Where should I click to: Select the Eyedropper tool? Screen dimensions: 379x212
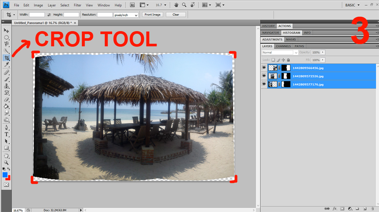[6, 64]
